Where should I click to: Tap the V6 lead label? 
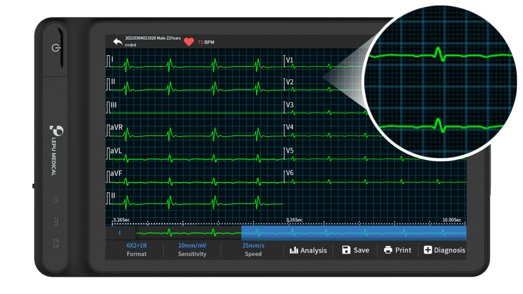point(289,173)
